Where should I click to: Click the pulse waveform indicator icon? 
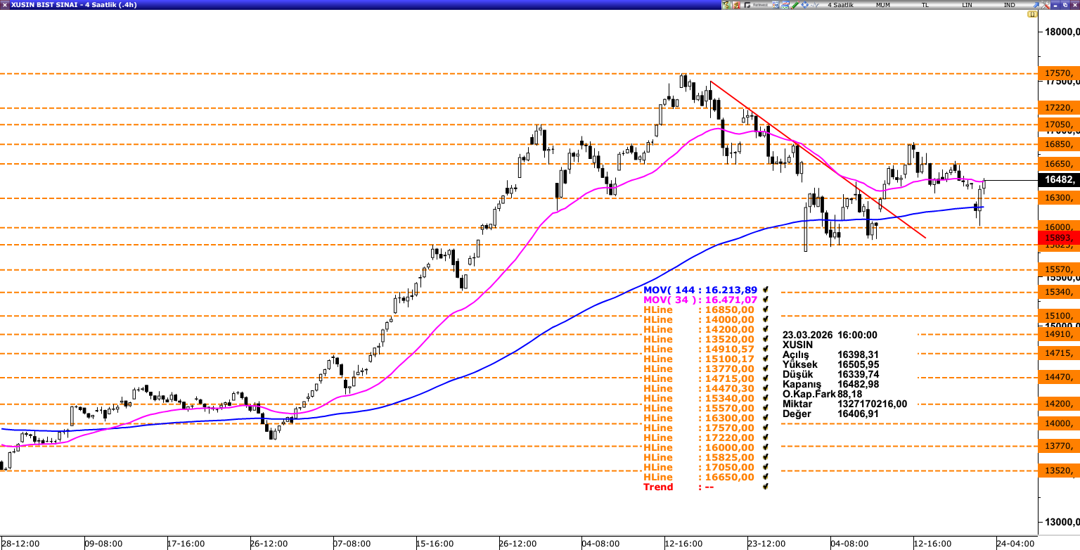pyautogui.click(x=814, y=5)
